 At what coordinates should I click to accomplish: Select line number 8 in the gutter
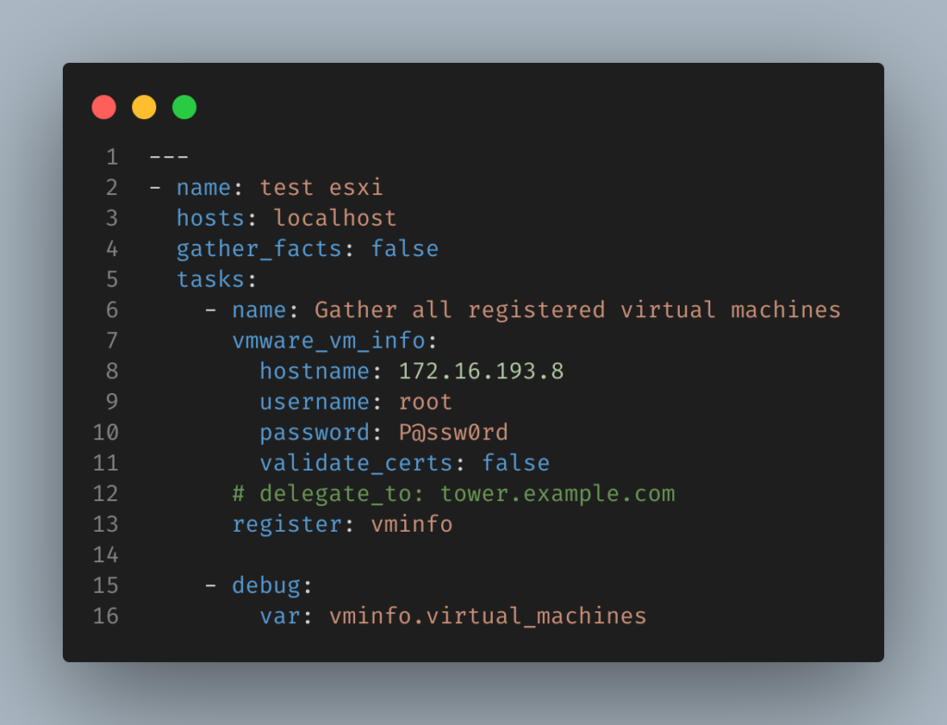pyautogui.click(x=112, y=371)
